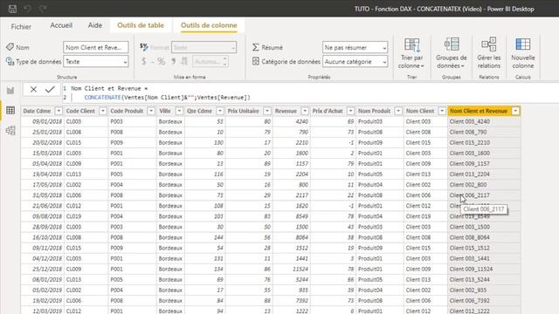Switch to the Aide tab
Viewport: 559px width, 314px height.
[x=95, y=25]
